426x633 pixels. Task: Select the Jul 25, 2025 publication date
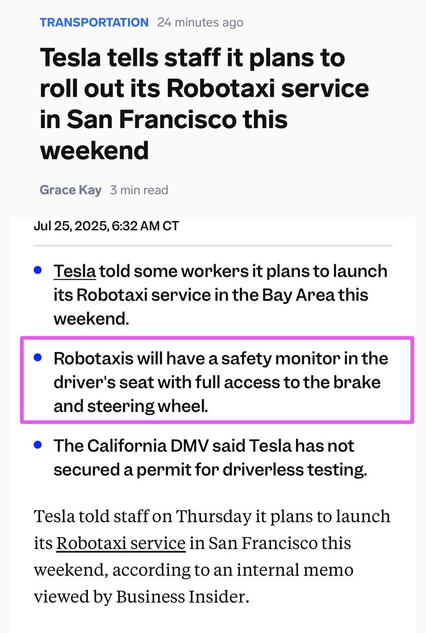pyautogui.click(x=106, y=226)
